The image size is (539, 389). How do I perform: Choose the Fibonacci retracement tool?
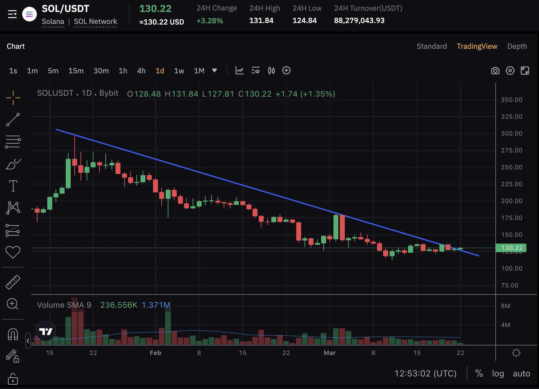(13, 142)
